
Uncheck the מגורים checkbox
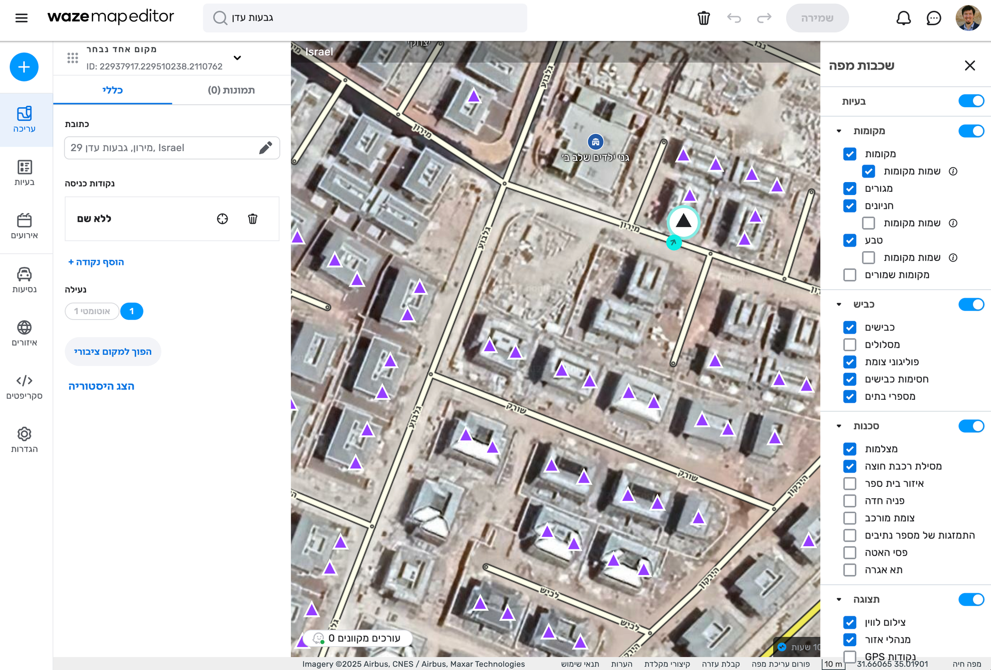(x=850, y=189)
